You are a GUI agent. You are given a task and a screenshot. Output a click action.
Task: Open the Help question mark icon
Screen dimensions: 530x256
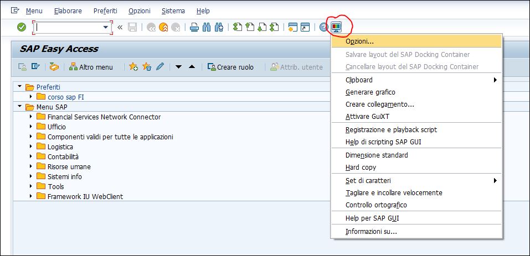pos(323,27)
